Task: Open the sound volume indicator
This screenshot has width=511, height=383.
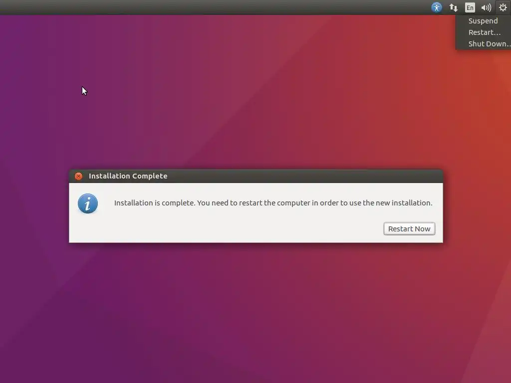Action: pos(486,7)
